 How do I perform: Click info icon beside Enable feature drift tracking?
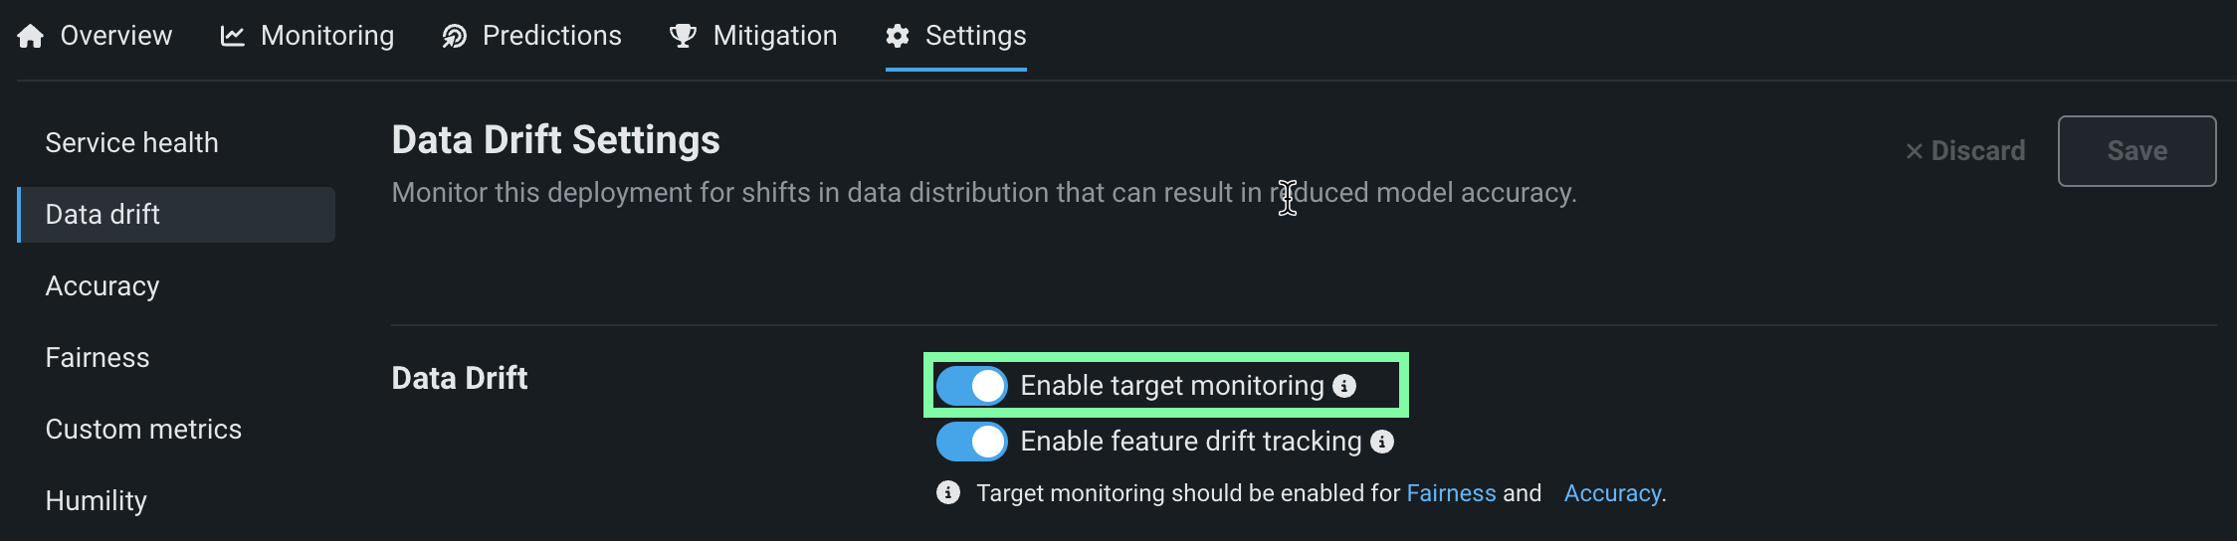pos(1382,442)
